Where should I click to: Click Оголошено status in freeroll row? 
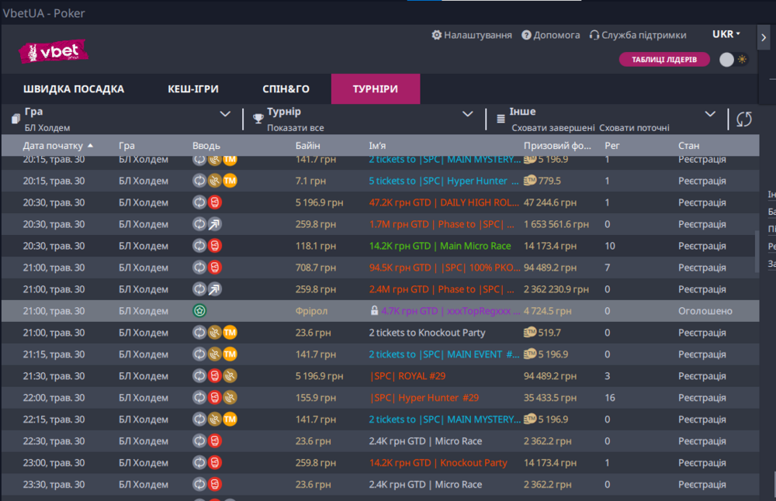705,311
